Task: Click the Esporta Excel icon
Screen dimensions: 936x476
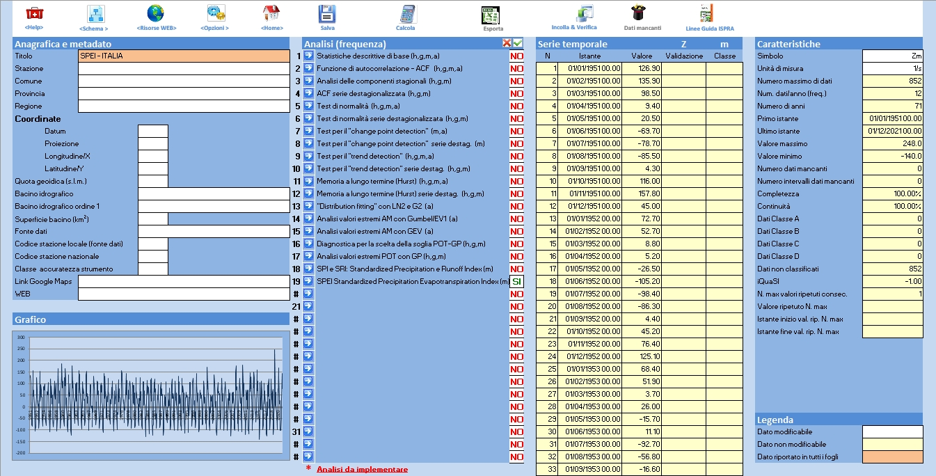Action: pyautogui.click(x=492, y=15)
